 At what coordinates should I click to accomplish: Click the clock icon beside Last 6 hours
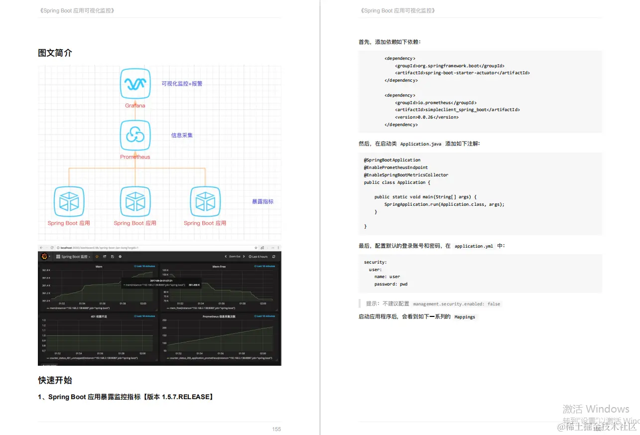(250, 256)
